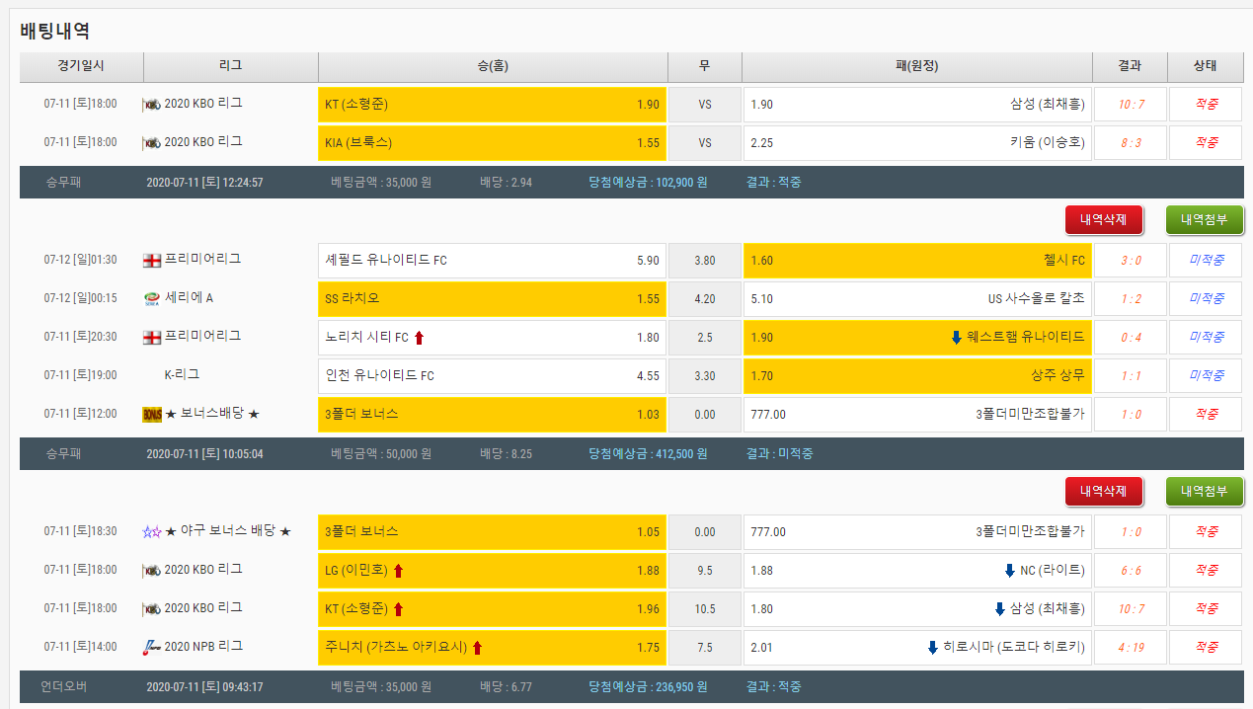Click the red up arrow beside 노리치 시티 FC
1253x709 pixels.
(419, 338)
